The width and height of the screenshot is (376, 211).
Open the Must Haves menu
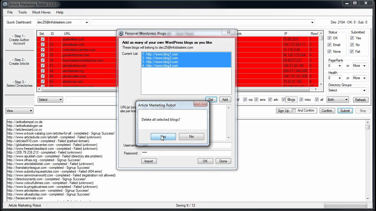(41, 12)
